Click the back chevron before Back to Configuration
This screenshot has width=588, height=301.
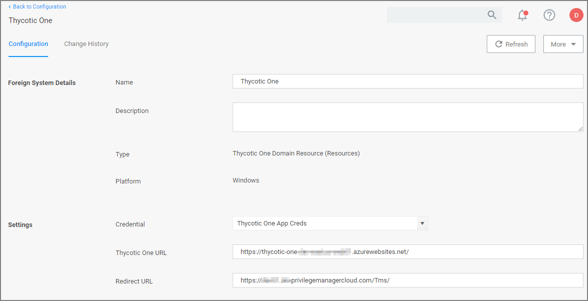click(10, 6)
